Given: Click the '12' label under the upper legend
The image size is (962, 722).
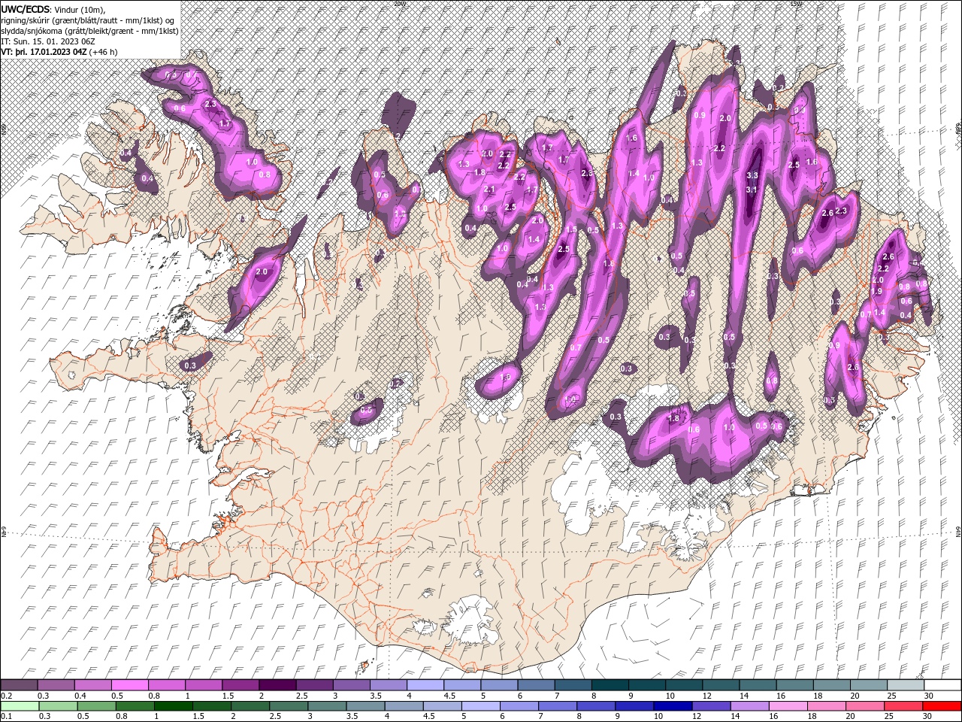Looking at the screenshot, I should 706,696.
